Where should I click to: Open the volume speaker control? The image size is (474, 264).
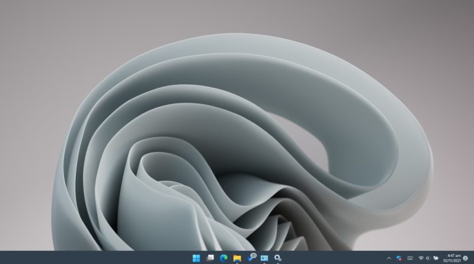tap(428, 258)
